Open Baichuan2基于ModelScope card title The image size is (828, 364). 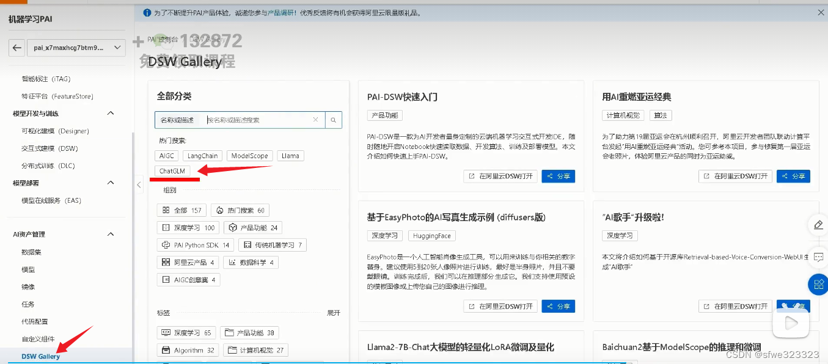tap(682, 347)
